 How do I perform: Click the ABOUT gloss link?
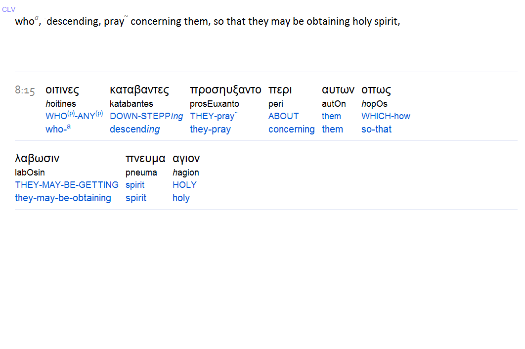[284, 116]
